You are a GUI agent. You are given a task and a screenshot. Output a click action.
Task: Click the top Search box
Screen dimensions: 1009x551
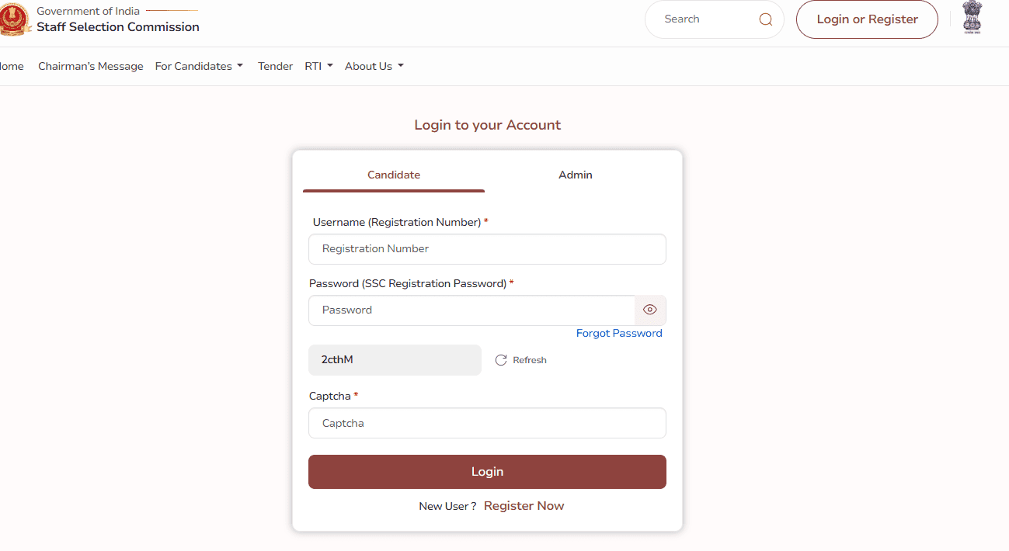pos(703,19)
